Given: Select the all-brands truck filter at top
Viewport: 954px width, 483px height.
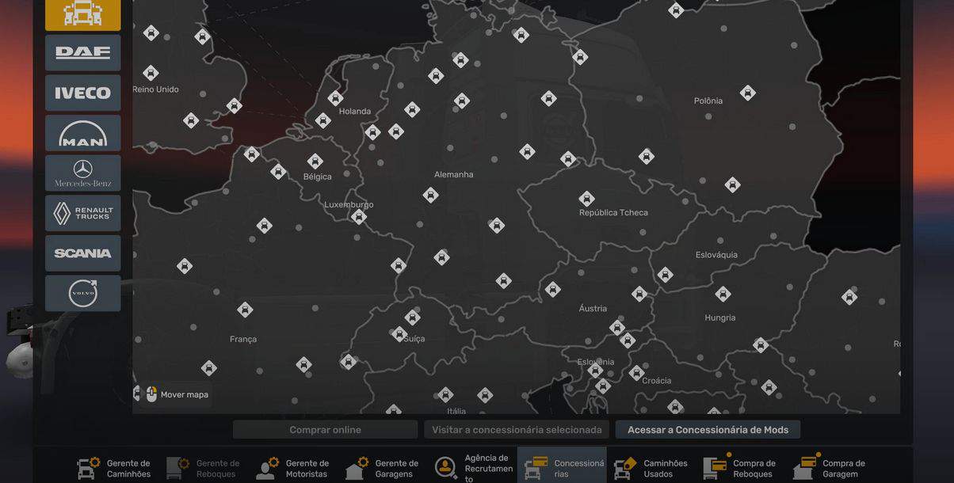Looking at the screenshot, I should (82, 13).
